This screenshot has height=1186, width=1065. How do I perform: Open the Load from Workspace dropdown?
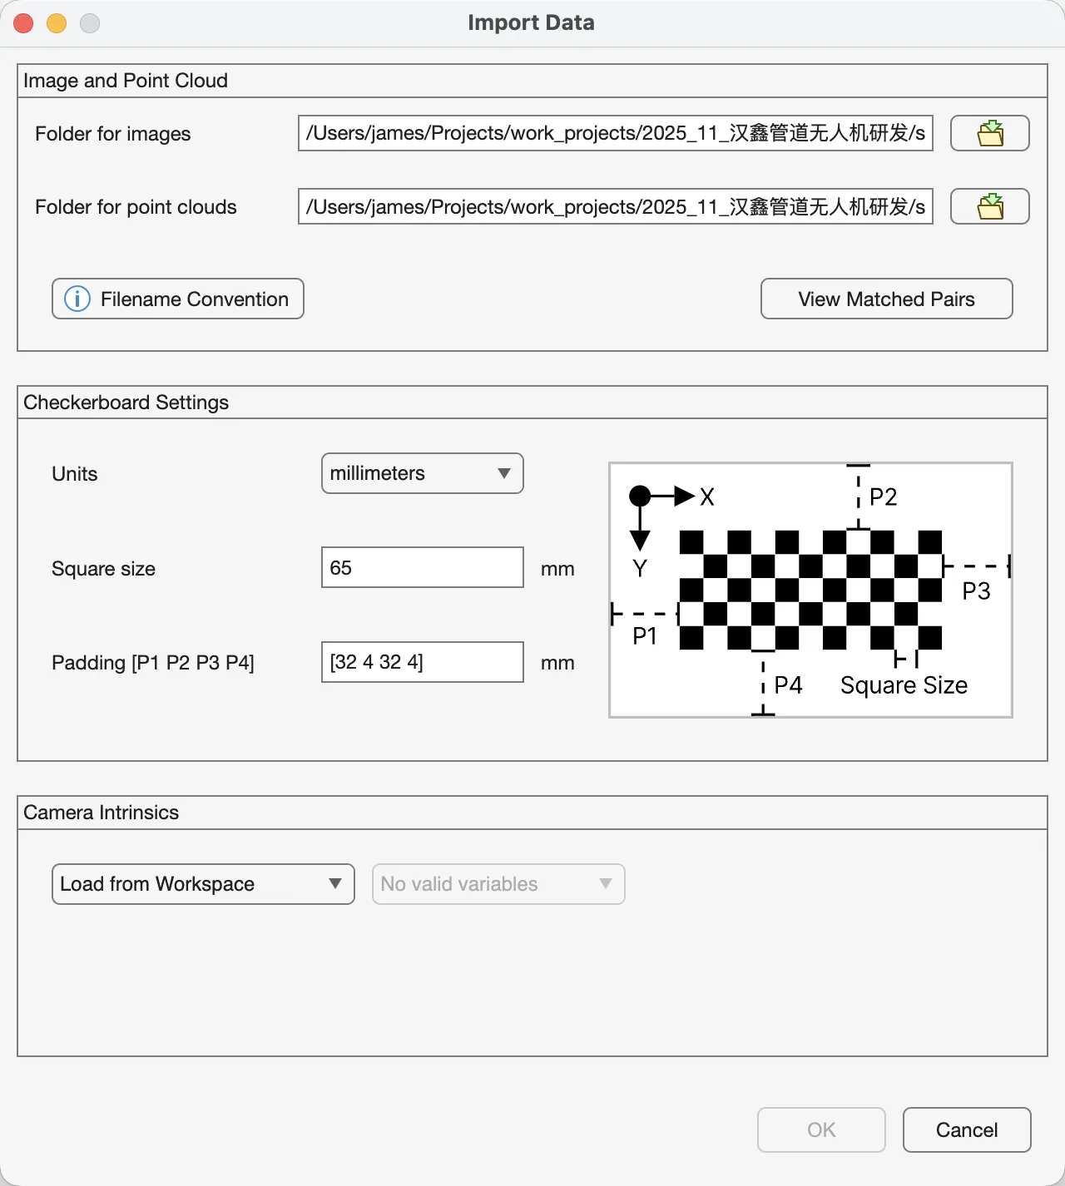202,884
